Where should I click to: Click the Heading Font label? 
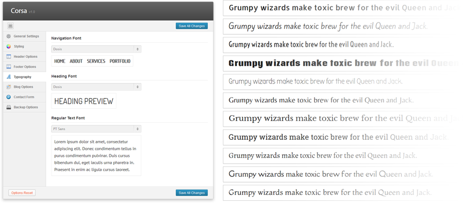click(x=64, y=76)
